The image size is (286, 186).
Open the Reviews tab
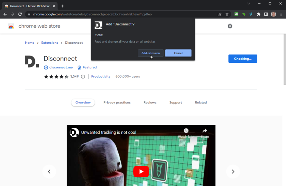point(150,102)
